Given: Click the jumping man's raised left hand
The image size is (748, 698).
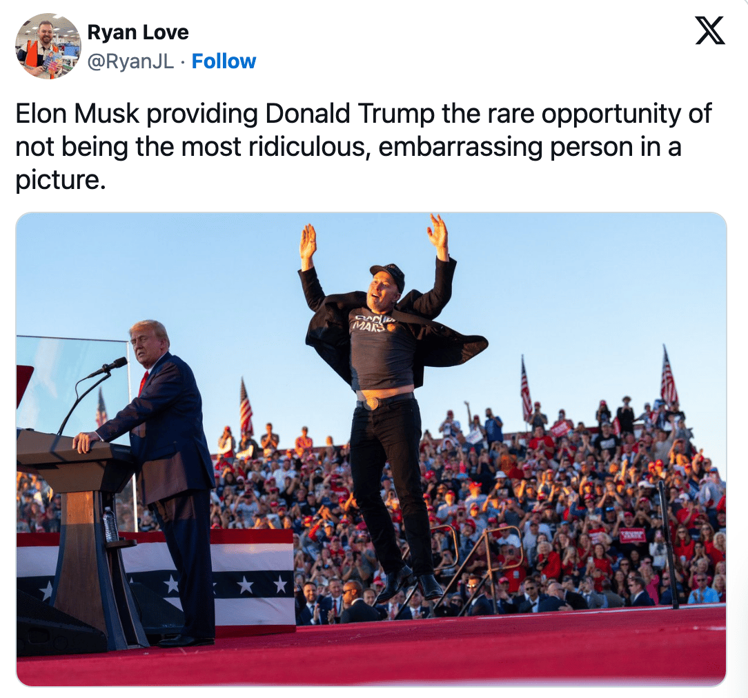Looking at the screenshot, I should 438,232.
